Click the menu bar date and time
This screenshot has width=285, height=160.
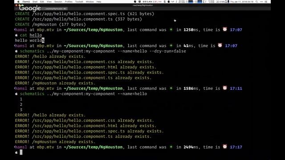[x=241, y=2]
